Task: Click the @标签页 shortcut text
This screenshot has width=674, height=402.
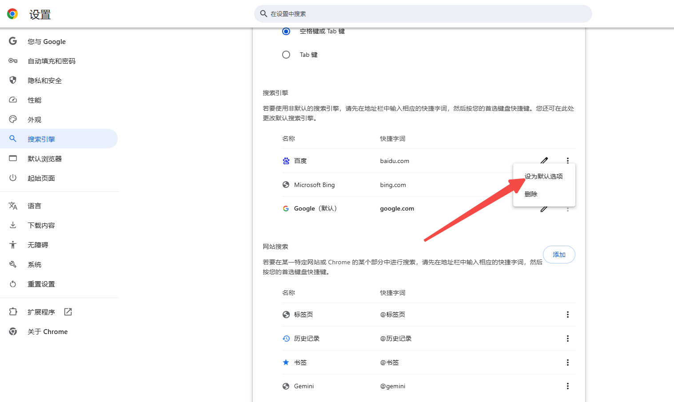Action: (x=392, y=314)
